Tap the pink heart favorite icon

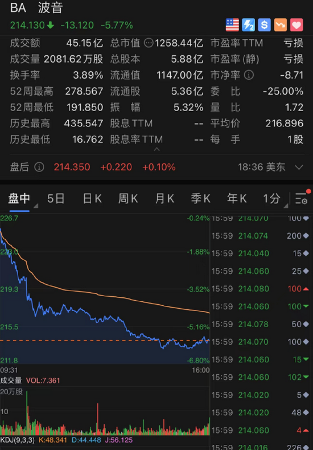296,25
